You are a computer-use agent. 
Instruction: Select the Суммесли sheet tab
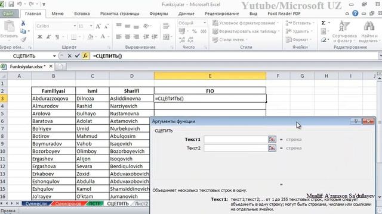click(x=36, y=203)
